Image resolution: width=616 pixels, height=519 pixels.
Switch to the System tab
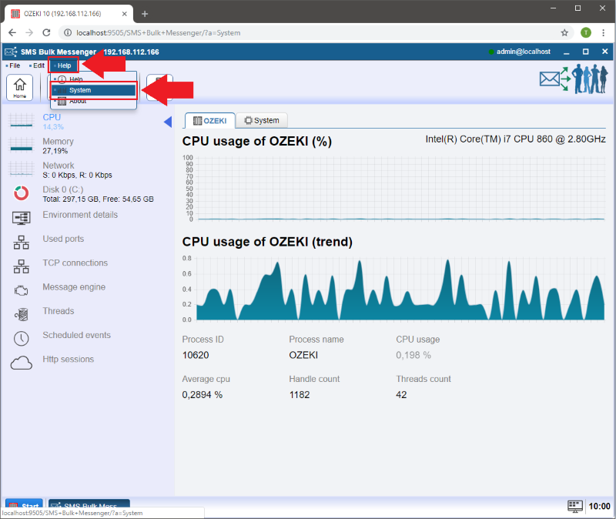[261, 121]
